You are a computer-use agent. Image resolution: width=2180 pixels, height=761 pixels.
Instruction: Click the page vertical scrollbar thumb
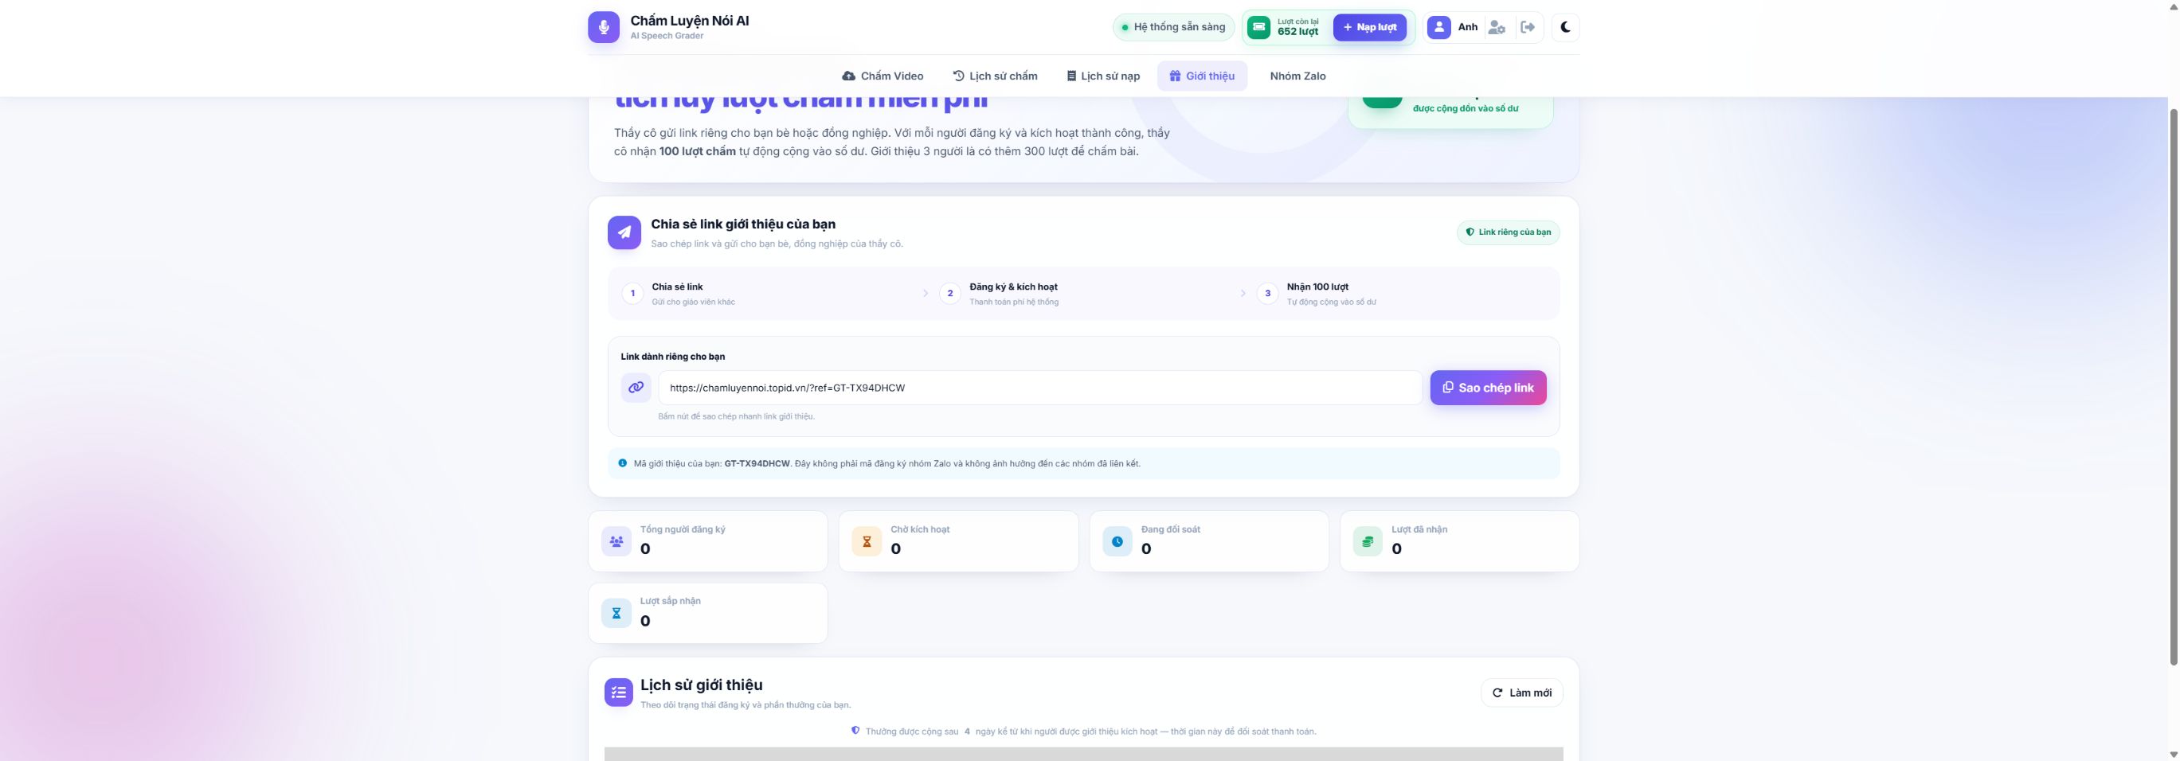tap(2172, 386)
